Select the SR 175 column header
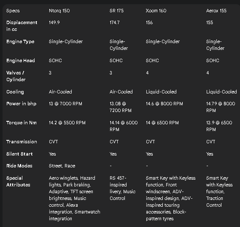Image resolution: width=240 pixels, height=227 pixels. (x=116, y=11)
